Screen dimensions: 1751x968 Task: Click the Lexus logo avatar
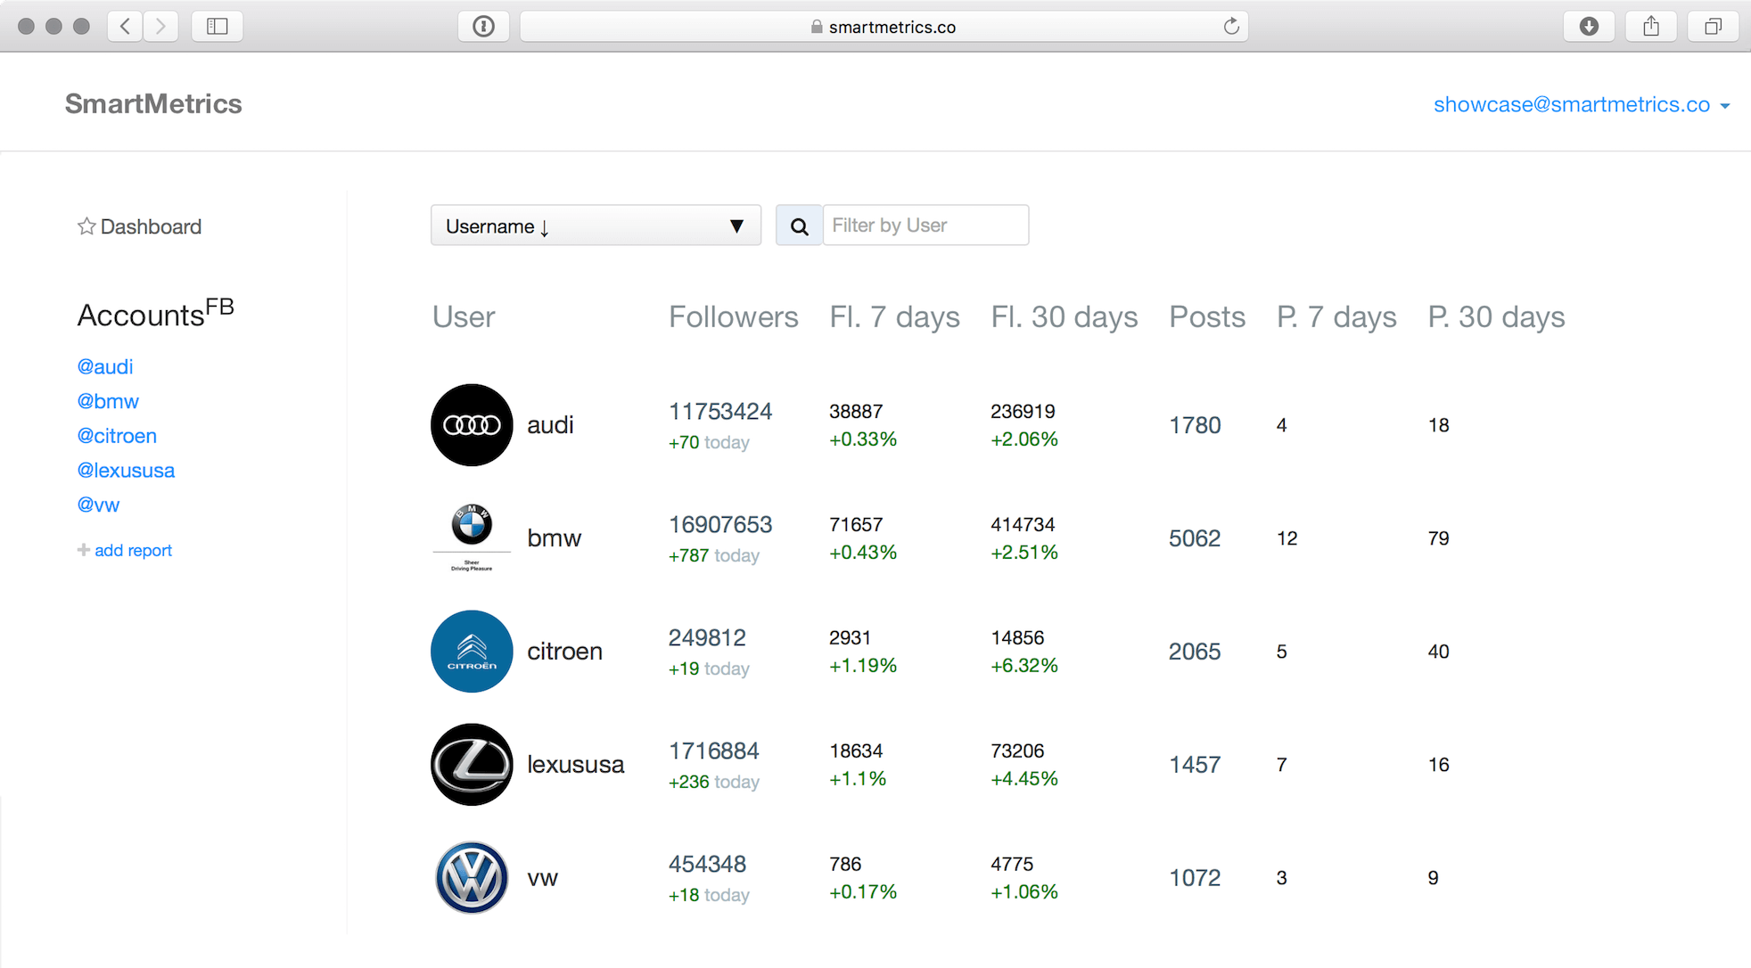tap(472, 765)
